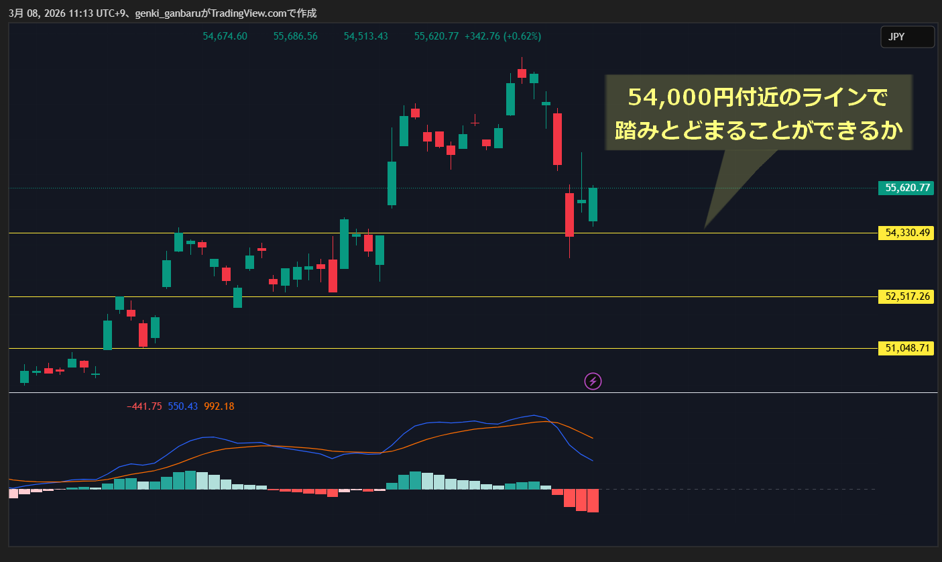Click the green 55,620.77 price axis label
The height and width of the screenshot is (562, 942).
[x=906, y=188]
